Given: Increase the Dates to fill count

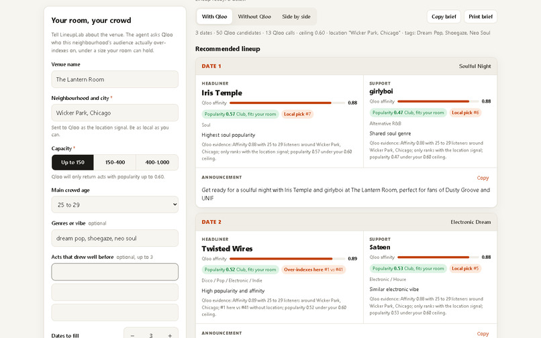Looking at the screenshot, I should [170, 335].
